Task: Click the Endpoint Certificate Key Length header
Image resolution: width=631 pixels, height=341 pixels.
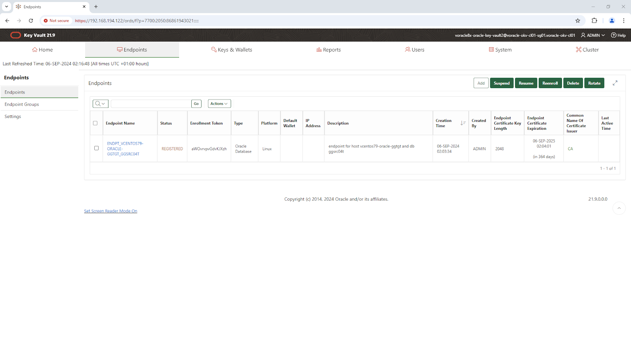Action: [x=508, y=123]
